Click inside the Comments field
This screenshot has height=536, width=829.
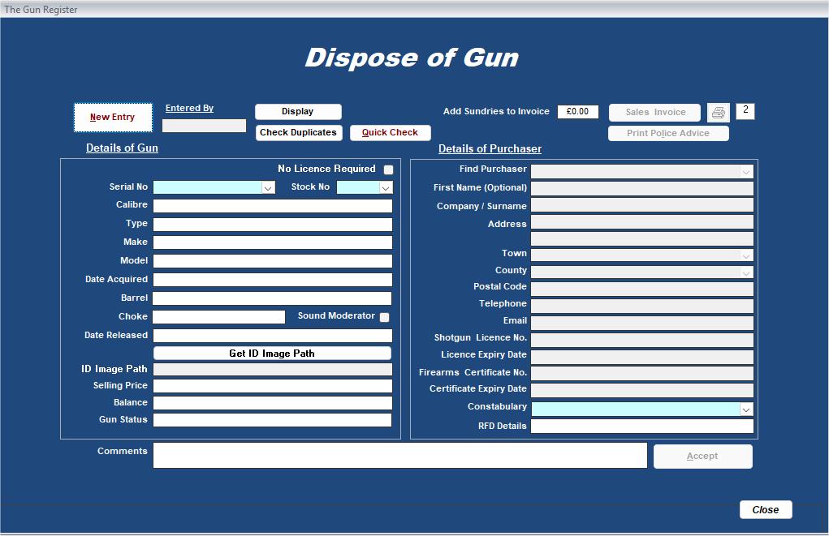click(399, 455)
